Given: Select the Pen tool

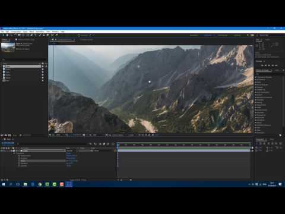Looking at the screenshot, I should pos(31,35).
